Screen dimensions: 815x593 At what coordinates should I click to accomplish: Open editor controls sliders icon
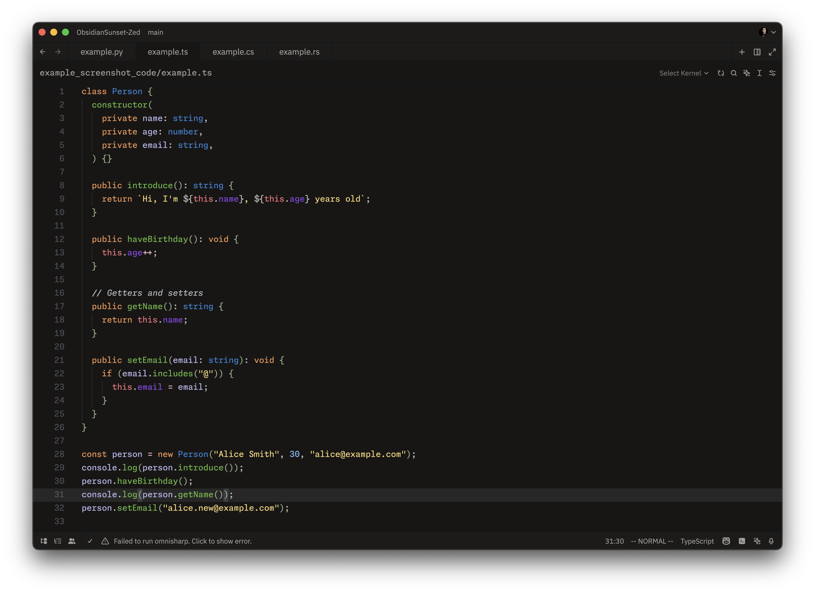pos(772,73)
